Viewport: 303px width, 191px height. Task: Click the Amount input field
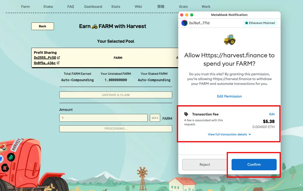104,118
